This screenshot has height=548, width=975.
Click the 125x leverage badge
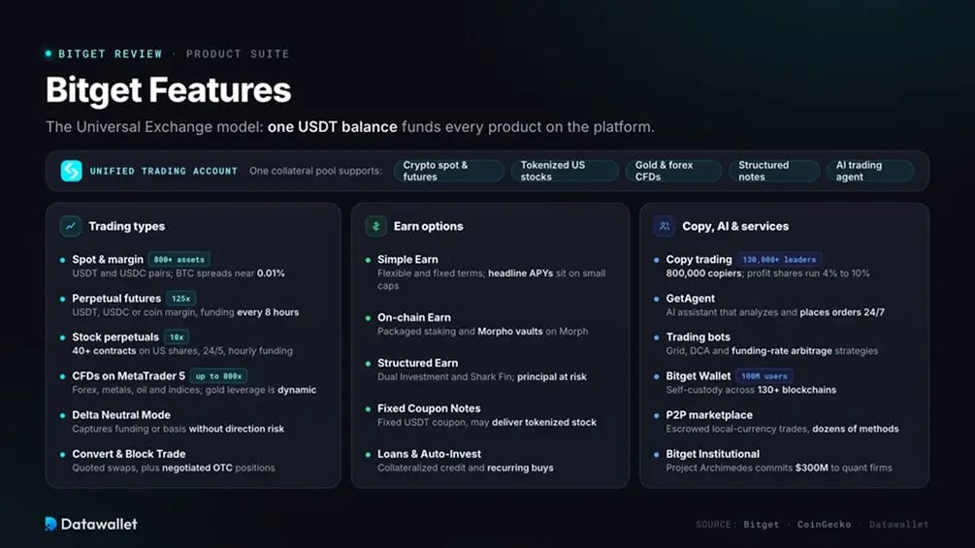click(x=181, y=299)
